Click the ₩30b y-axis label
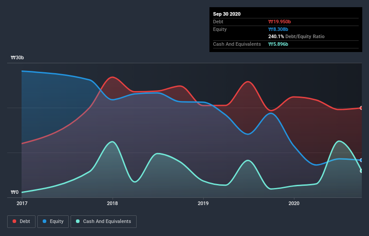 [17, 57]
